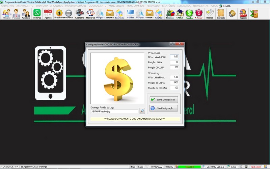This screenshot has width=270, height=169.
Task: Open the Fornece suppliers icon
Action: point(16,14)
